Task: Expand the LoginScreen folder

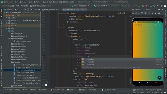Action: pos(9,44)
